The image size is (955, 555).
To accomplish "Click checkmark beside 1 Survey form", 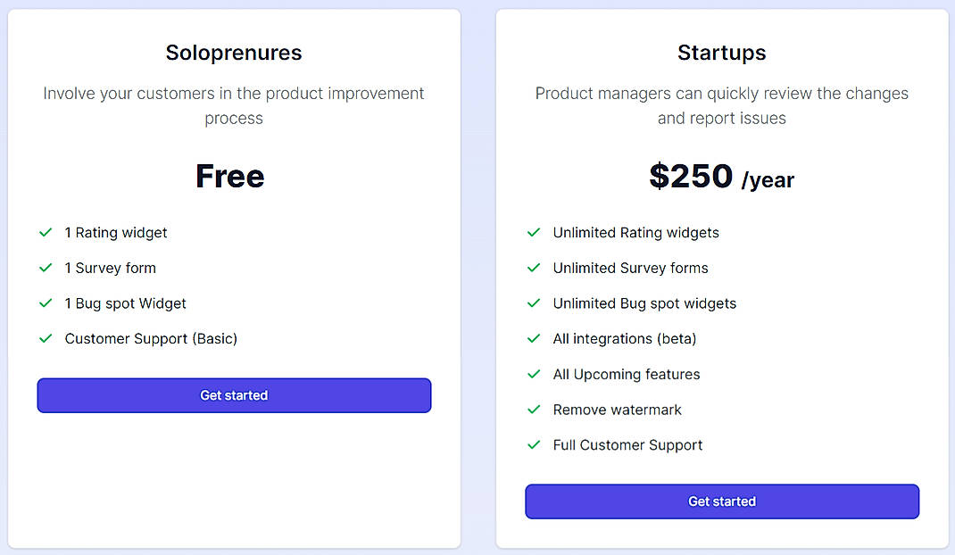I will click(46, 268).
